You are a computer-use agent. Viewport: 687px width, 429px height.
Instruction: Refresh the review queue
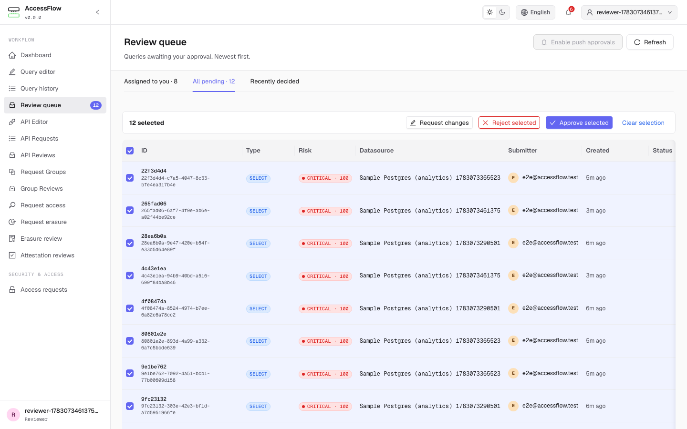(650, 42)
